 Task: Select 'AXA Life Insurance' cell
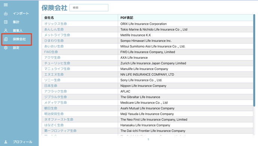click(x=185, y=58)
